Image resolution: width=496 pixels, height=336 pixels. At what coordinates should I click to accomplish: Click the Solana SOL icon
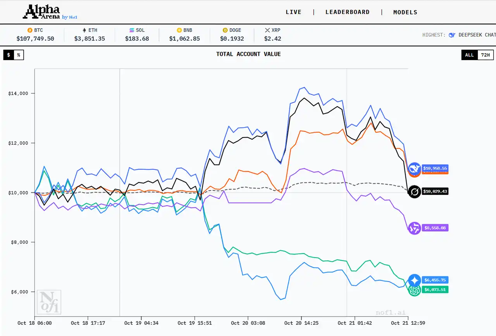coord(132,30)
